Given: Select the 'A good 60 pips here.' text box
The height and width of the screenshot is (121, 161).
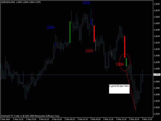Looking at the screenshot, I should pos(119,89).
